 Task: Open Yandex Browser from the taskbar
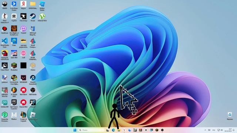point(124,130)
